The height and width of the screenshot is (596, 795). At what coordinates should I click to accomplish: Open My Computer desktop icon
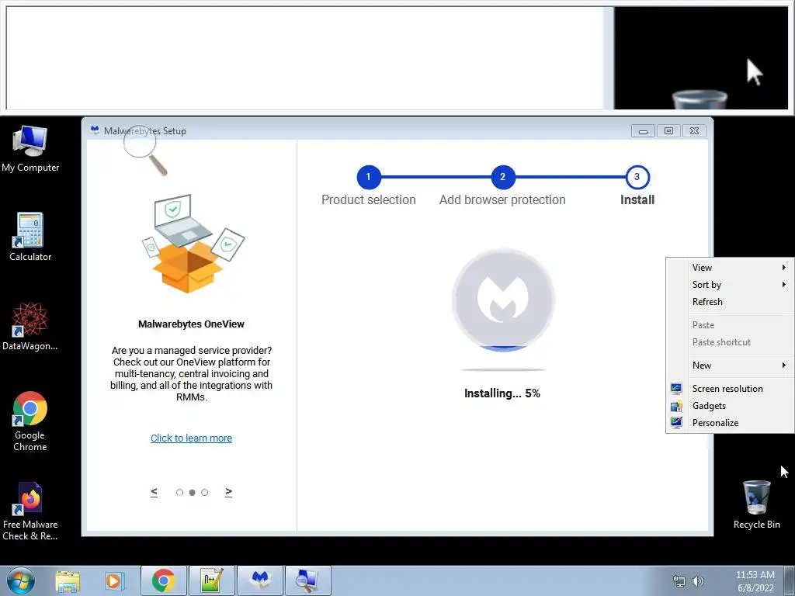pos(30,148)
